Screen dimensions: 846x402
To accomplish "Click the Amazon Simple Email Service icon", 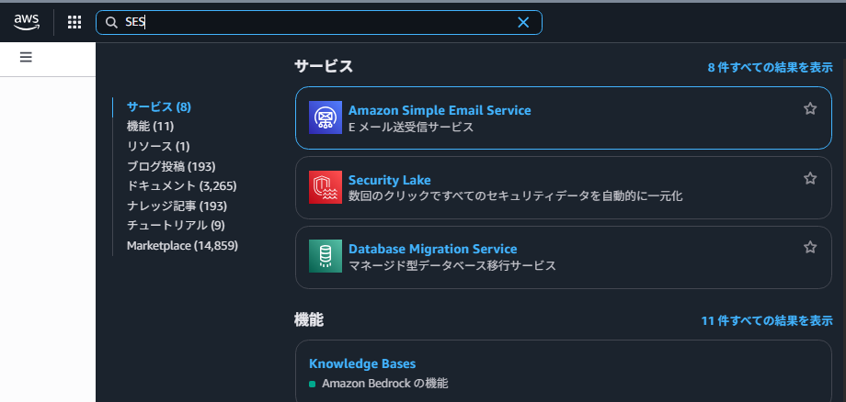I will click(x=326, y=118).
